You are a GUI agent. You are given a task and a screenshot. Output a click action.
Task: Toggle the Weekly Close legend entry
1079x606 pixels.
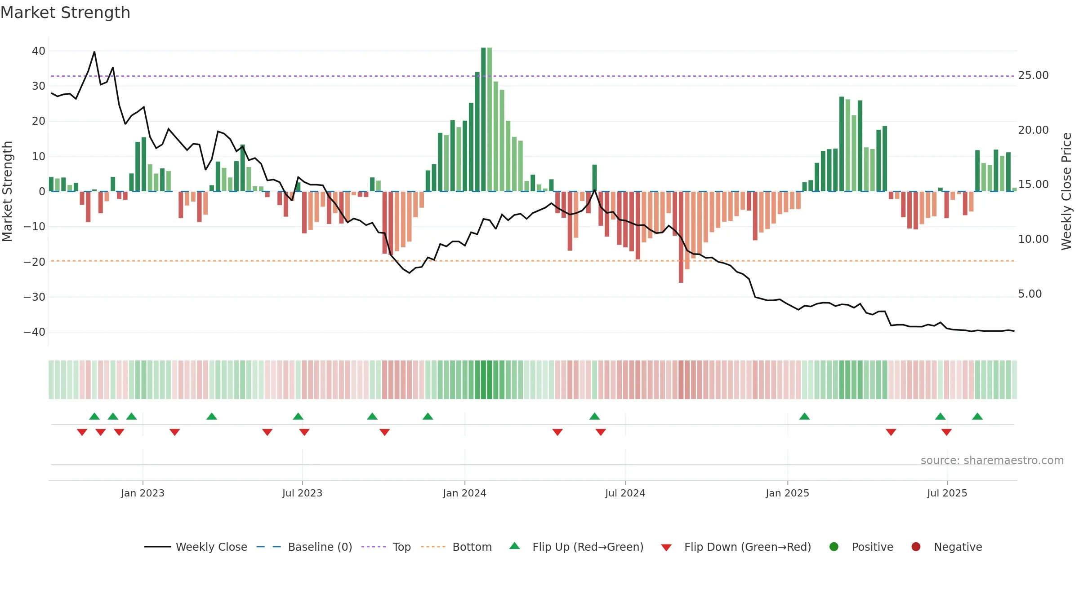point(196,547)
